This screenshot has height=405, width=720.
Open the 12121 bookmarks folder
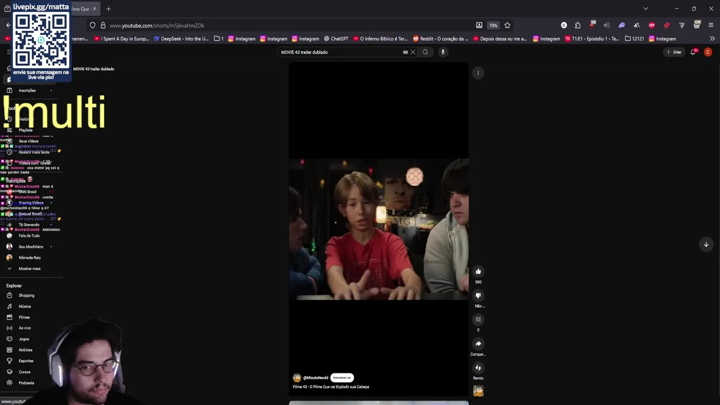coord(634,39)
